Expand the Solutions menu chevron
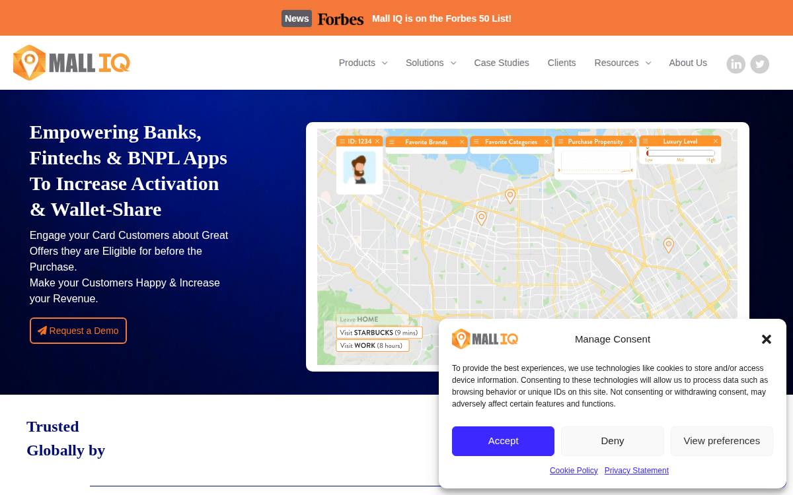 [x=453, y=63]
